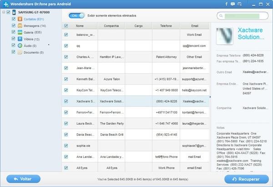Click the (954) 923-4148 phone cell

pyautogui.click(x=167, y=135)
